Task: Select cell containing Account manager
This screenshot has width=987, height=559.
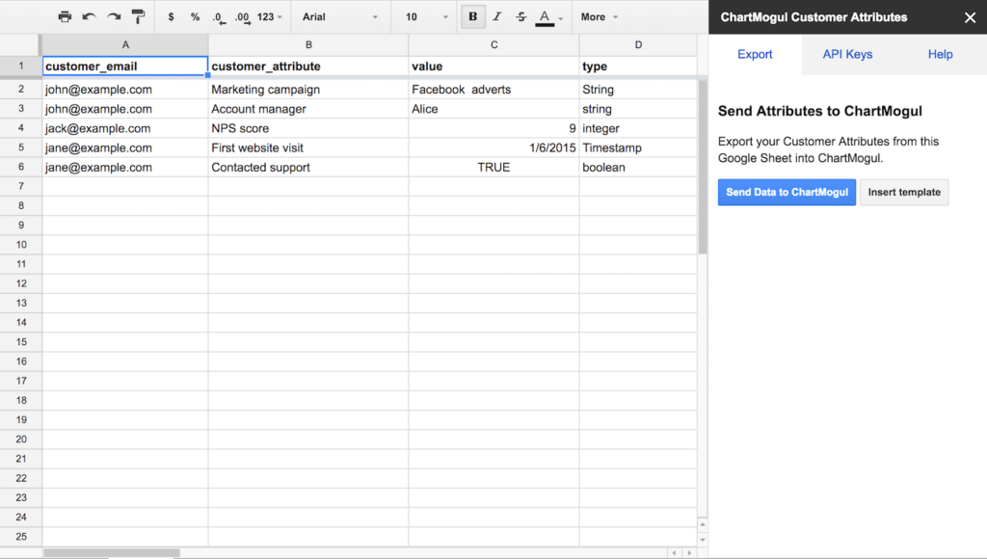Action: (308, 109)
